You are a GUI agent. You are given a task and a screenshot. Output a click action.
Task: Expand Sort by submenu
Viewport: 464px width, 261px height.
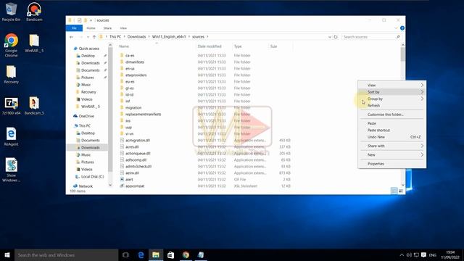point(391,92)
